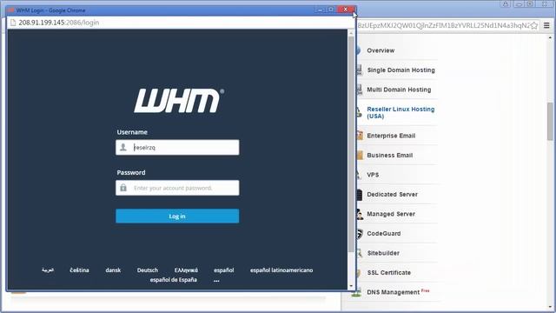556x313 pixels.
Task: Select español latinoamericano language
Action: [281, 270]
